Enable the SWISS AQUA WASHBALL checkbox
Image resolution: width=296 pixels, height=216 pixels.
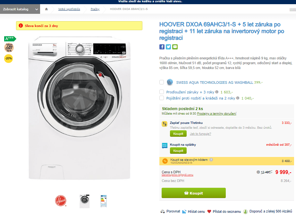point(162,82)
